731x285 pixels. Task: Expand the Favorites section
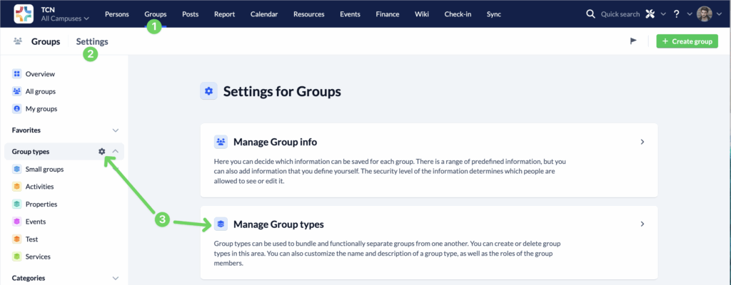pyautogui.click(x=116, y=130)
